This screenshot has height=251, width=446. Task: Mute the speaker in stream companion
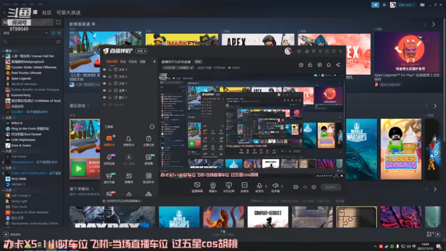[x=275, y=187]
